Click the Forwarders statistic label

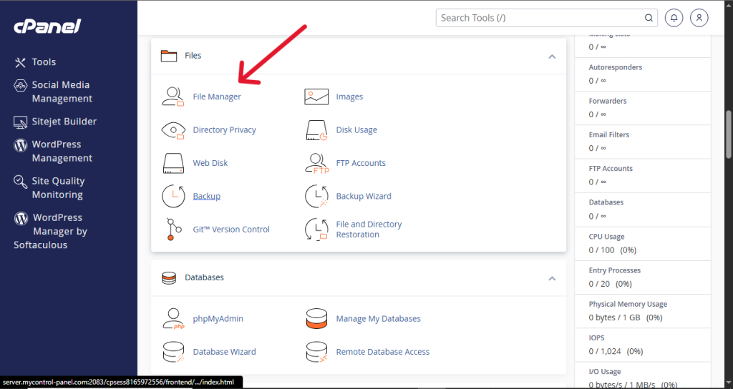tap(608, 101)
